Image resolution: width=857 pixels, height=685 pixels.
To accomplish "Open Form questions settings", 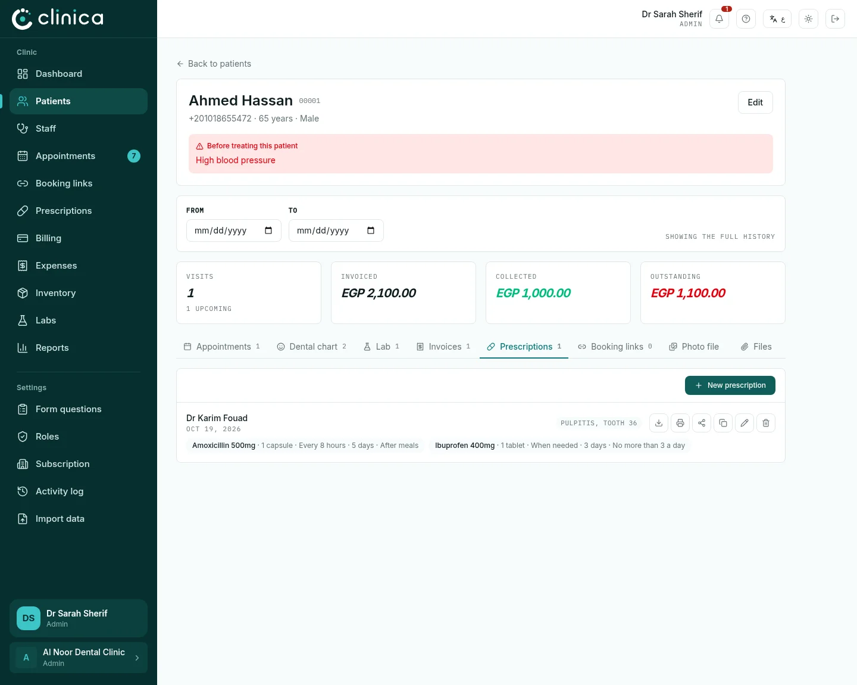I will point(79,409).
